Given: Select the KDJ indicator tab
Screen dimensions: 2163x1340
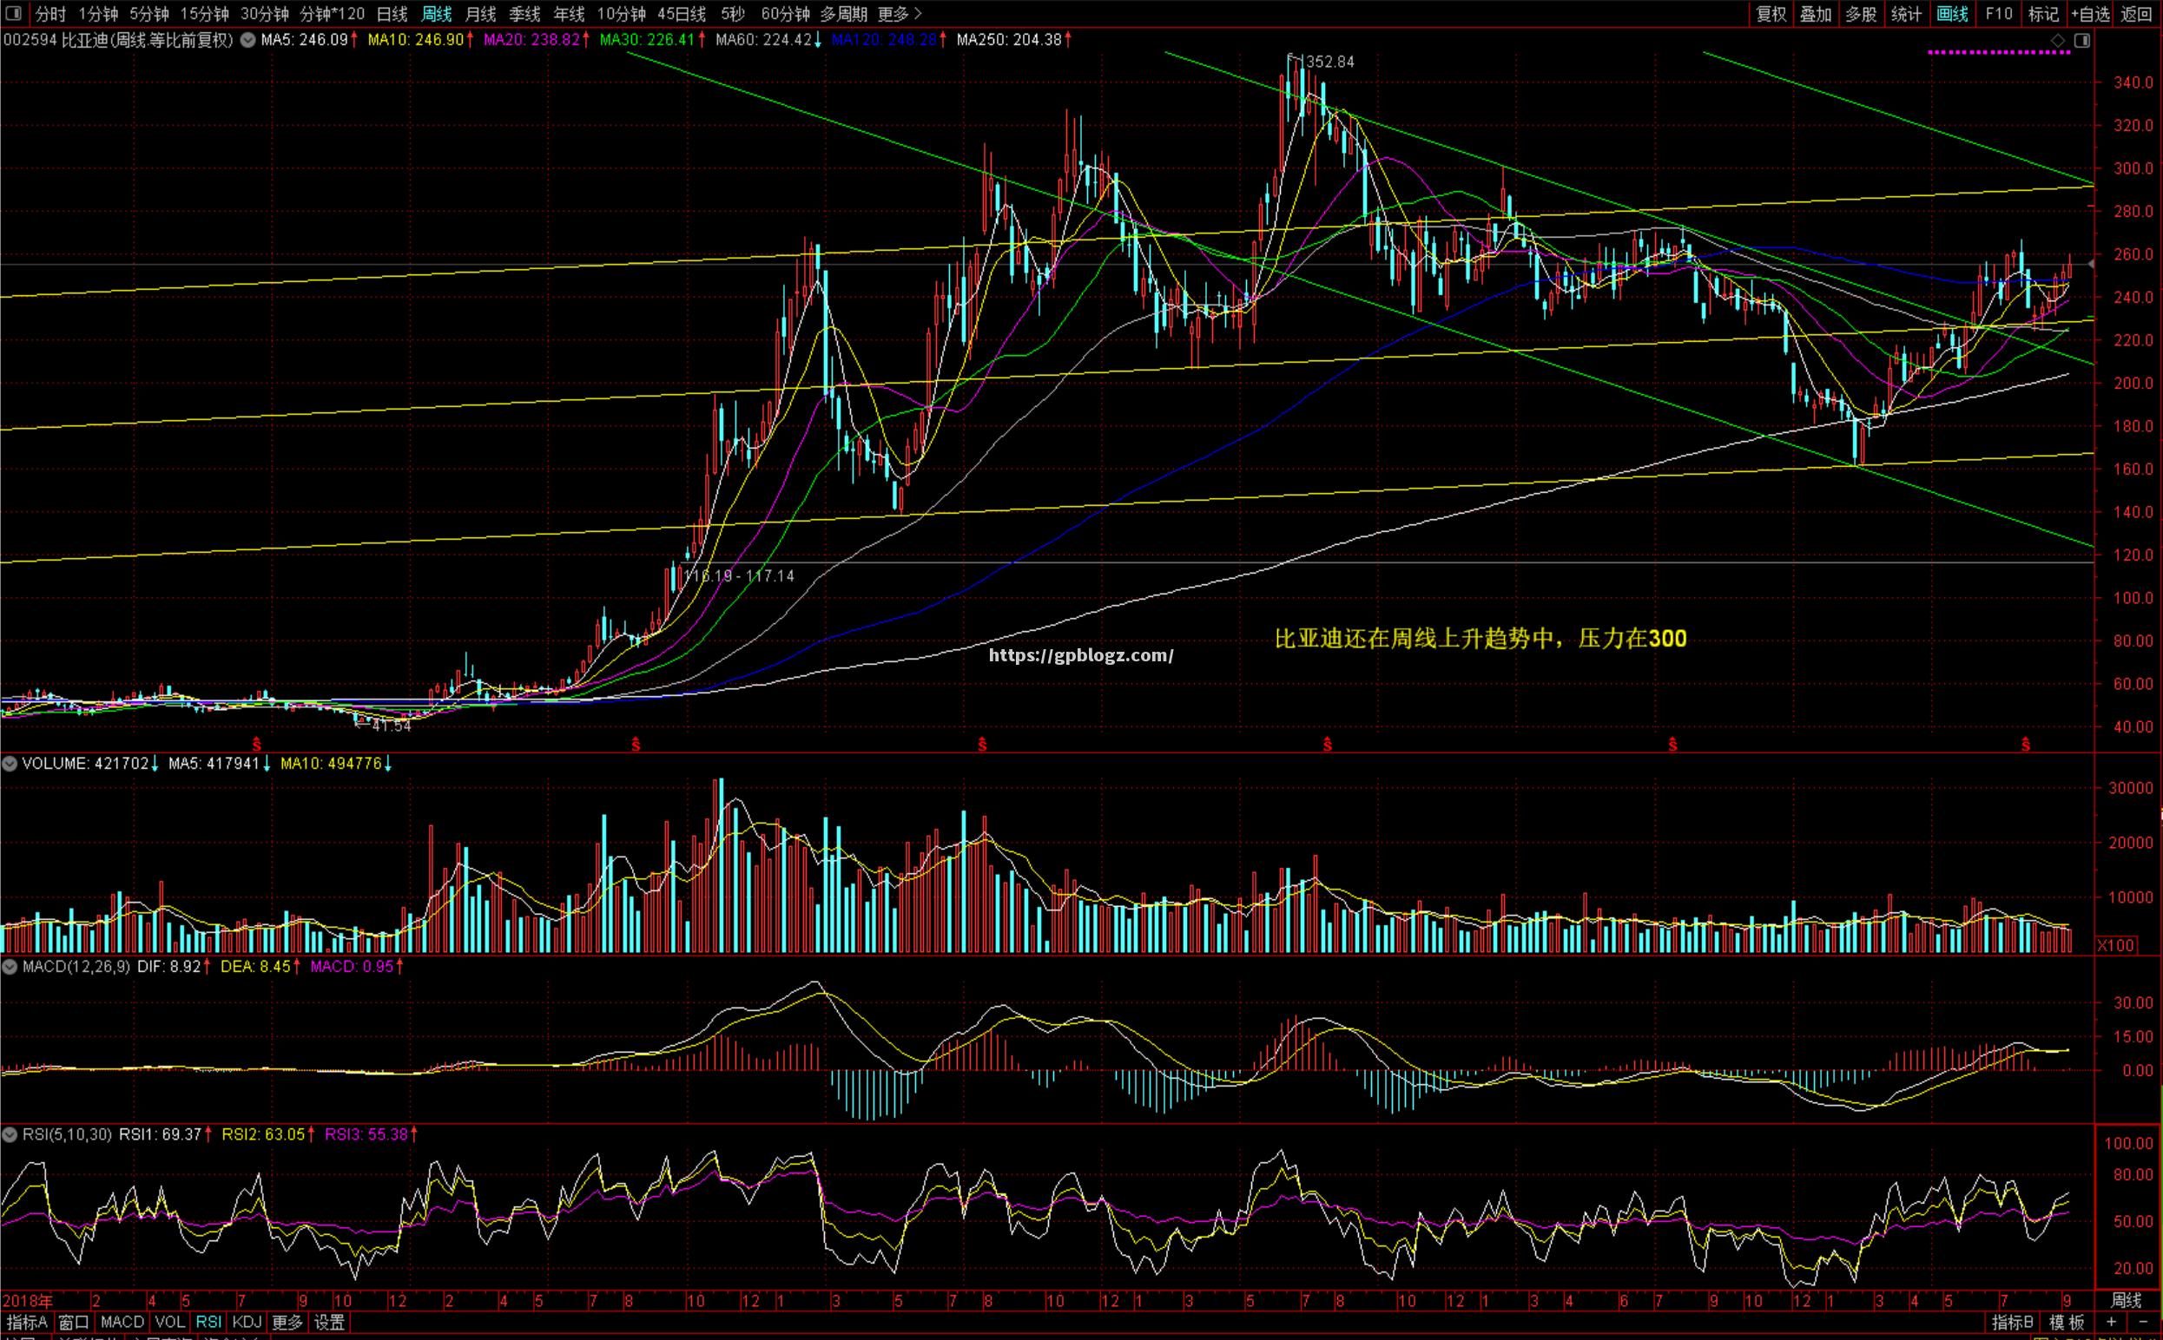Looking at the screenshot, I should (x=247, y=1322).
